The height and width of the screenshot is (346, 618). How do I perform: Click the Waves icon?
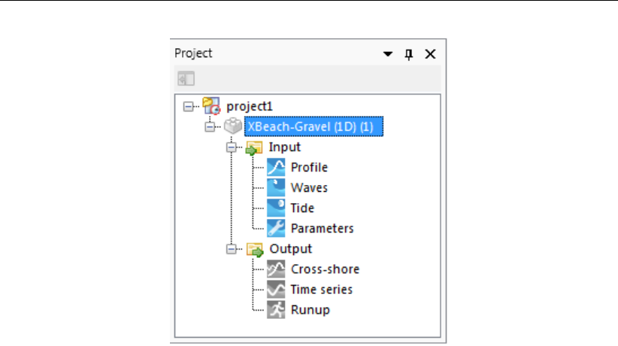tap(276, 187)
